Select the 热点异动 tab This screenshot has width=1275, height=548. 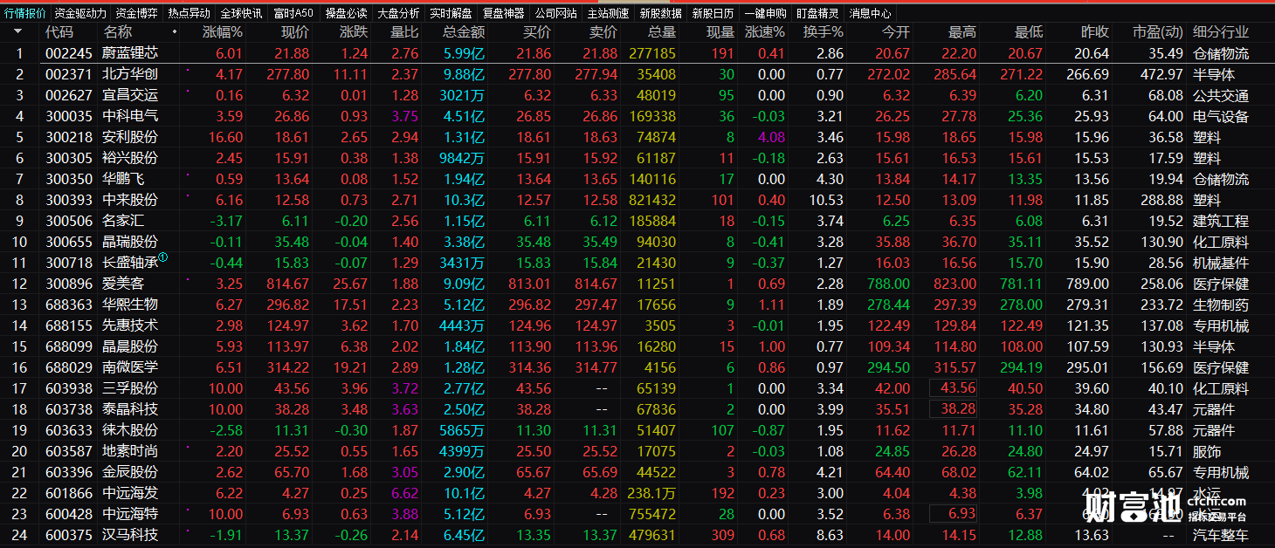(190, 13)
